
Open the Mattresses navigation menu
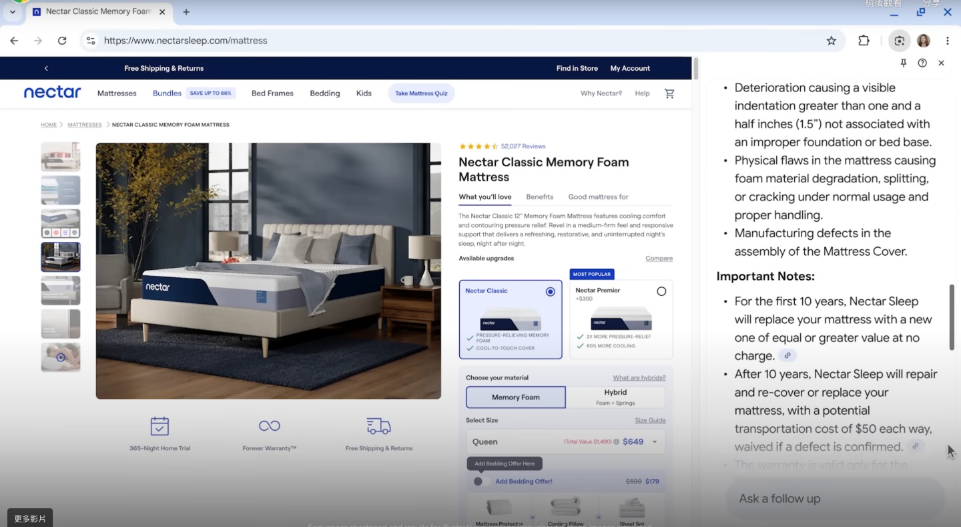(117, 94)
